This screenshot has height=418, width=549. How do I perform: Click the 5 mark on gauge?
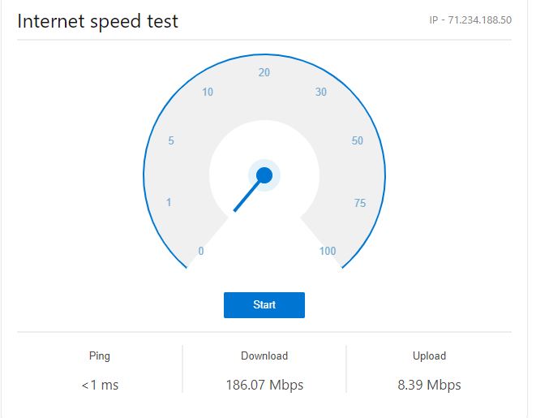coord(171,140)
